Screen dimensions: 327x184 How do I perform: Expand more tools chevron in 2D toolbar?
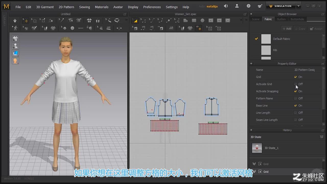241,20
